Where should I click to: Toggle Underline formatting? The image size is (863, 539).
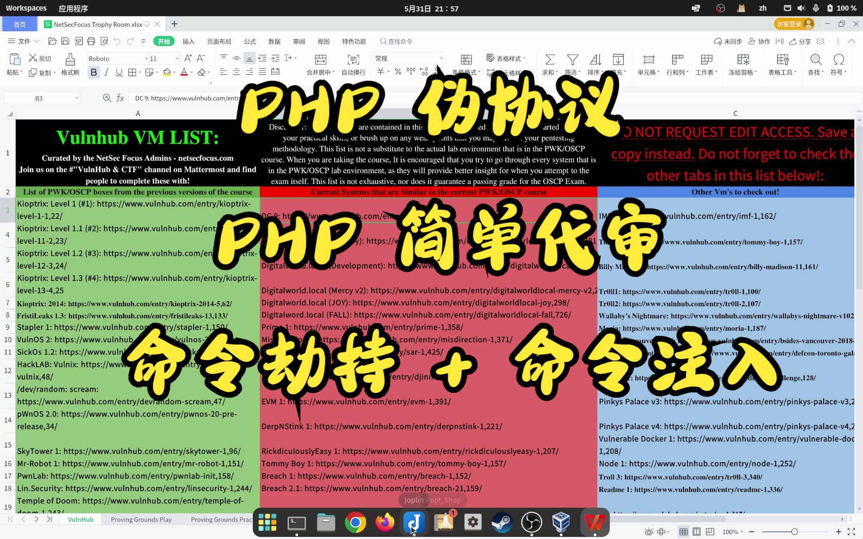click(119, 72)
